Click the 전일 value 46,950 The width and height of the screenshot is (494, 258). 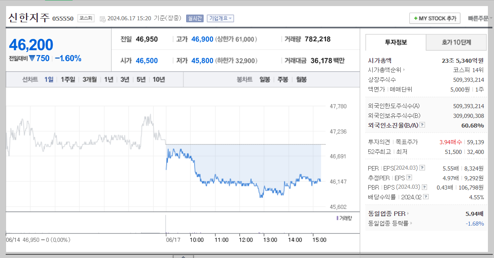pyautogui.click(x=147, y=39)
